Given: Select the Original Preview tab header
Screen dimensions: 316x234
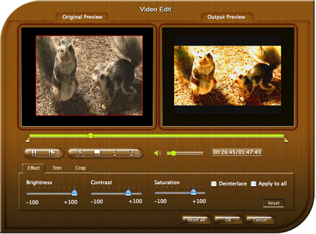Looking at the screenshot, I should 82,17.
